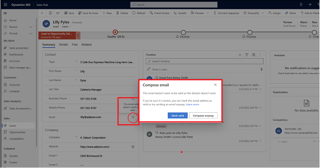Click the invalid email icon beside Email
Screen dimensions: 322x168
[133, 117]
